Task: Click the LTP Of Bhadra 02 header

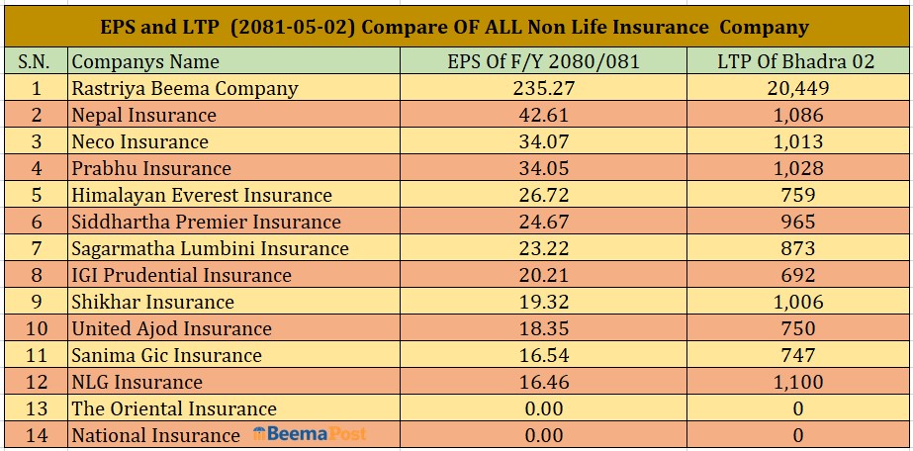Action: pos(796,61)
